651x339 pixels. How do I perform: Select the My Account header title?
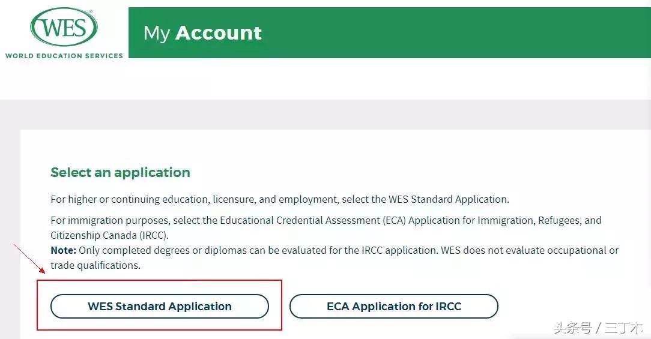click(x=202, y=33)
